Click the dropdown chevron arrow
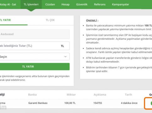The height and width of the screenshot is (113, 152). pyautogui.click(x=66, y=56)
